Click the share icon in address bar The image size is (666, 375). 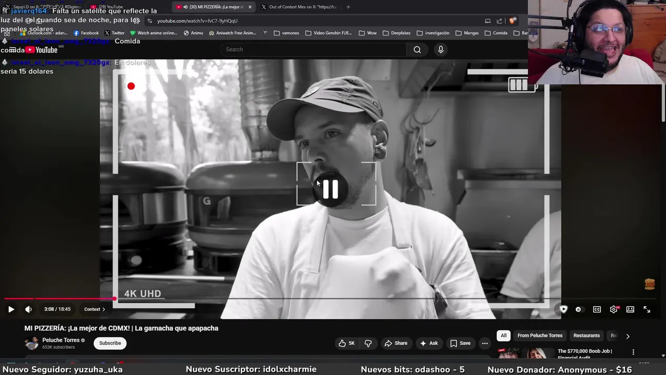coord(499,21)
